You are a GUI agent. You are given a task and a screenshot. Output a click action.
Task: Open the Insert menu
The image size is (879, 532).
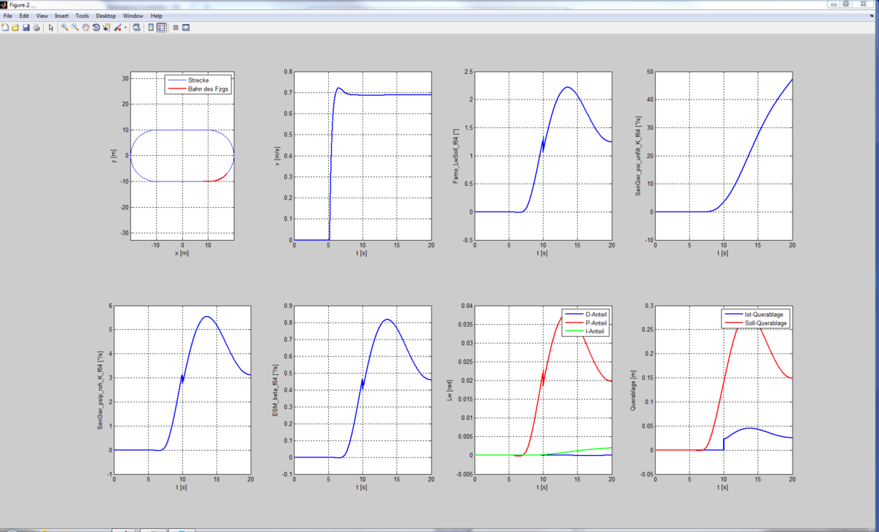[x=62, y=15]
